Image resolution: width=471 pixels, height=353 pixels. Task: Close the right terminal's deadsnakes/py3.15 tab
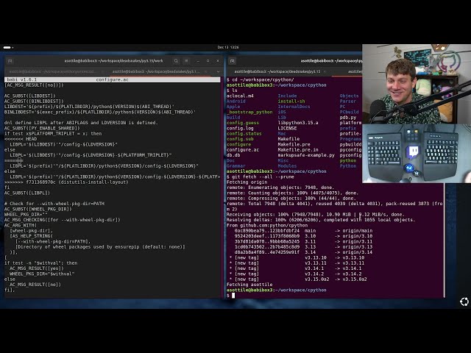pyautogui.click(x=325, y=71)
